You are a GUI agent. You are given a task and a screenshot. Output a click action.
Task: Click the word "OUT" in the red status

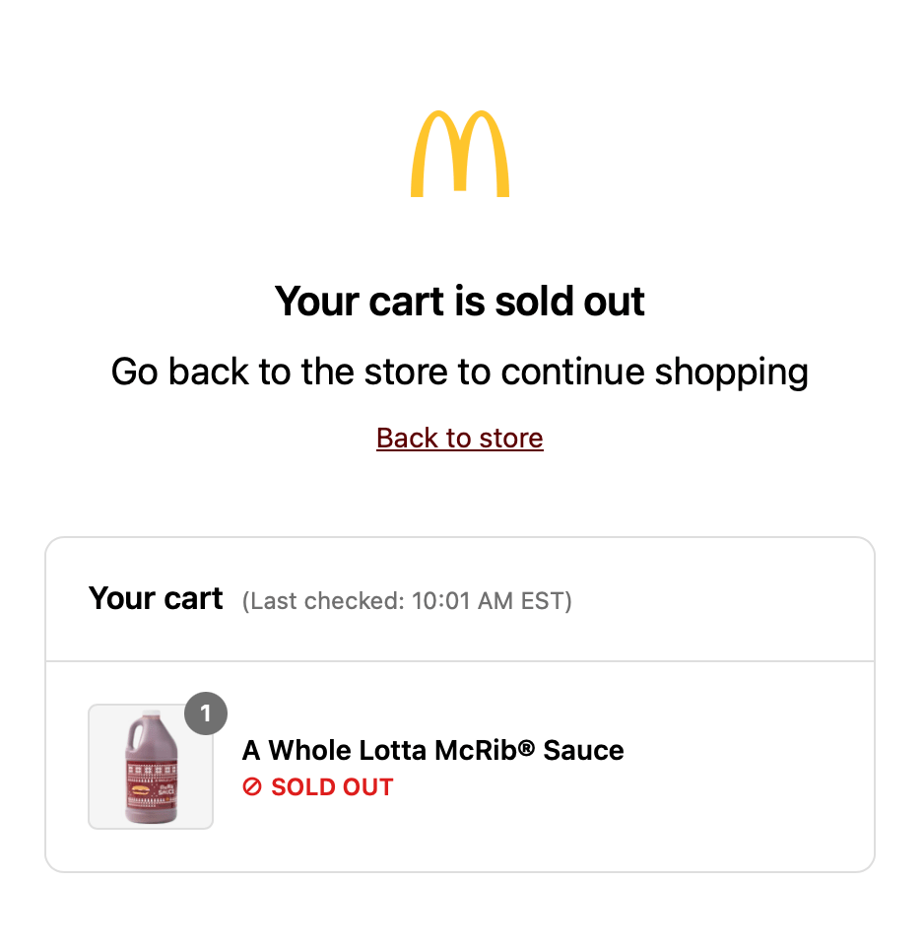[x=367, y=786]
